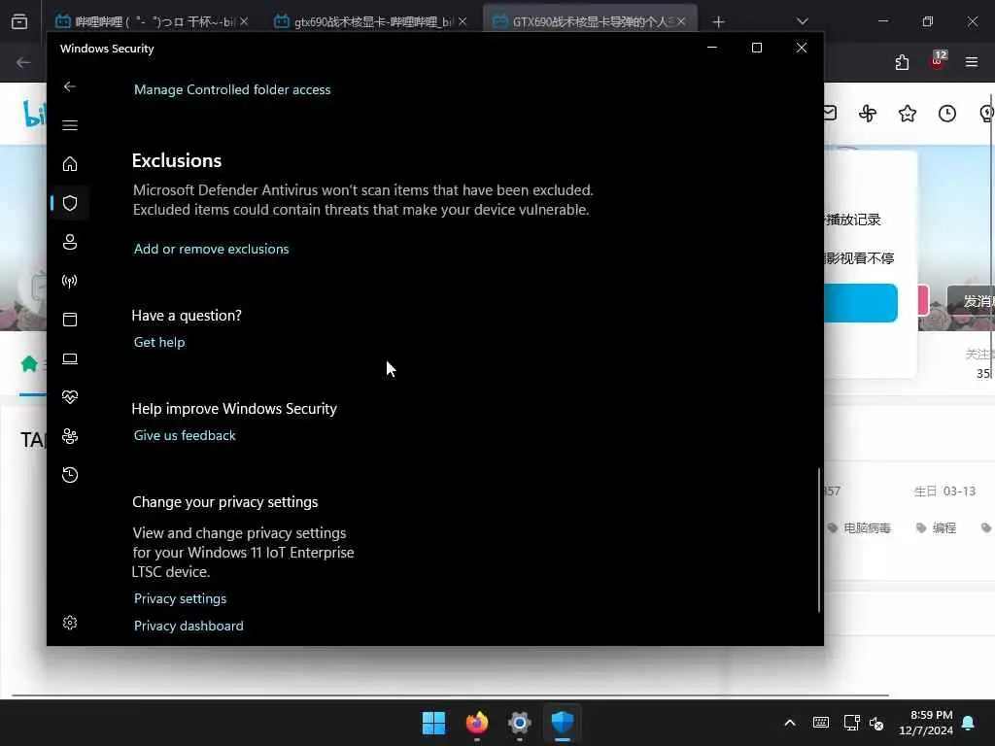
Task: Open Firewall & network protection icon
Action: 70,281
